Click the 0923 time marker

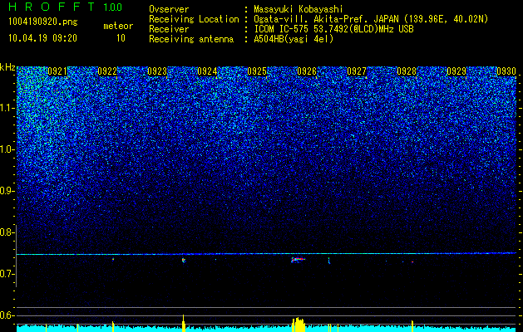[157, 71]
